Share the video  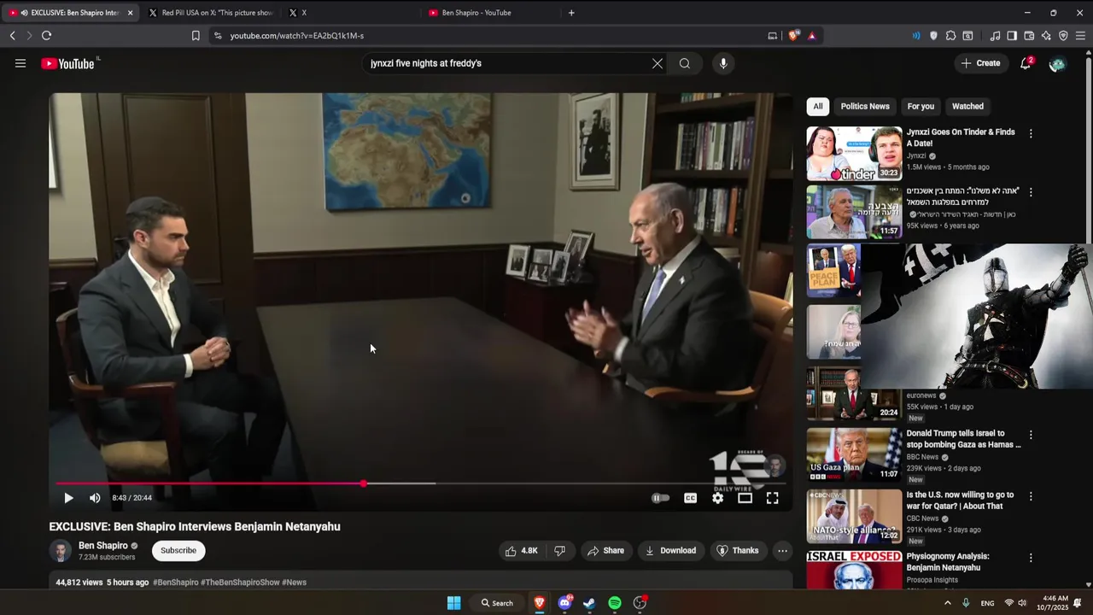point(605,551)
